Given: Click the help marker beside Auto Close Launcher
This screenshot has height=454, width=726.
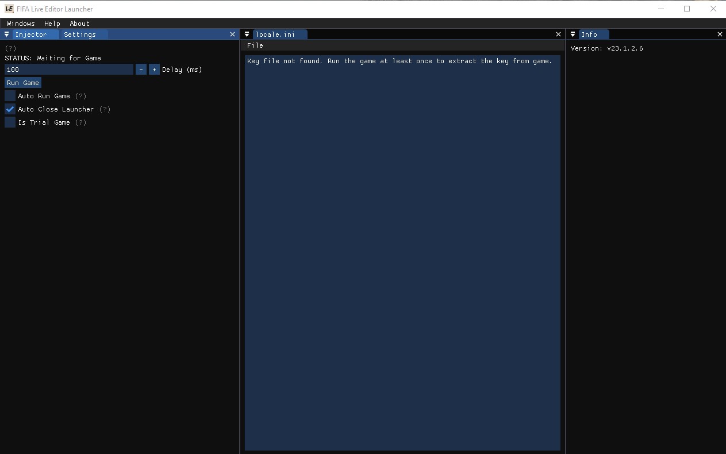Looking at the screenshot, I should click(x=105, y=109).
